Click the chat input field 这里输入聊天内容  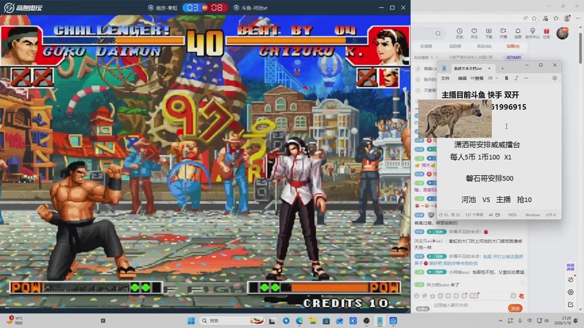[469, 305]
